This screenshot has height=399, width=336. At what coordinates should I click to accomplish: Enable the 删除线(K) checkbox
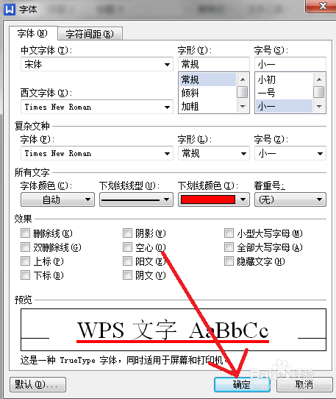pyautogui.click(x=25, y=233)
